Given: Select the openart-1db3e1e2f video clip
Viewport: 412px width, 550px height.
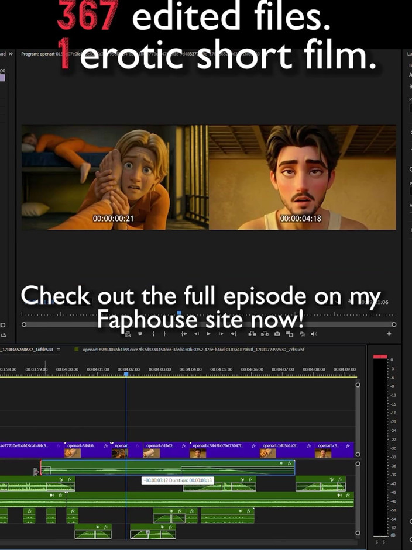Looking at the screenshot, I should (286, 450).
